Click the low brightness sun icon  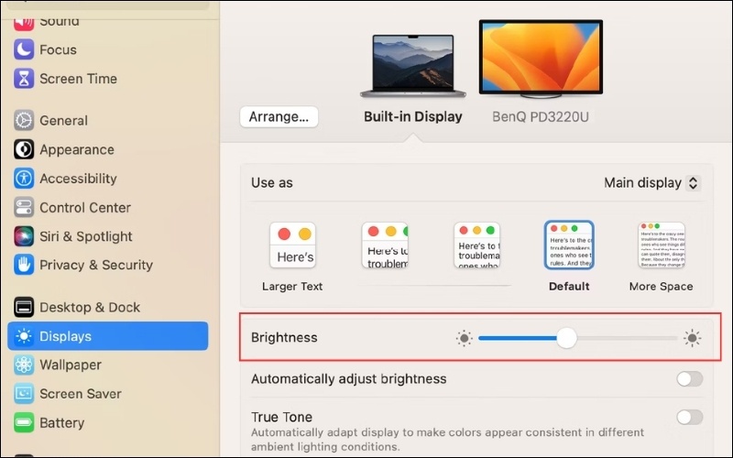pos(465,338)
